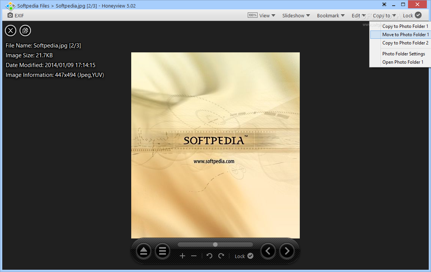Select Copy to Photo Folder 1
431x272 pixels.
pos(400,26)
